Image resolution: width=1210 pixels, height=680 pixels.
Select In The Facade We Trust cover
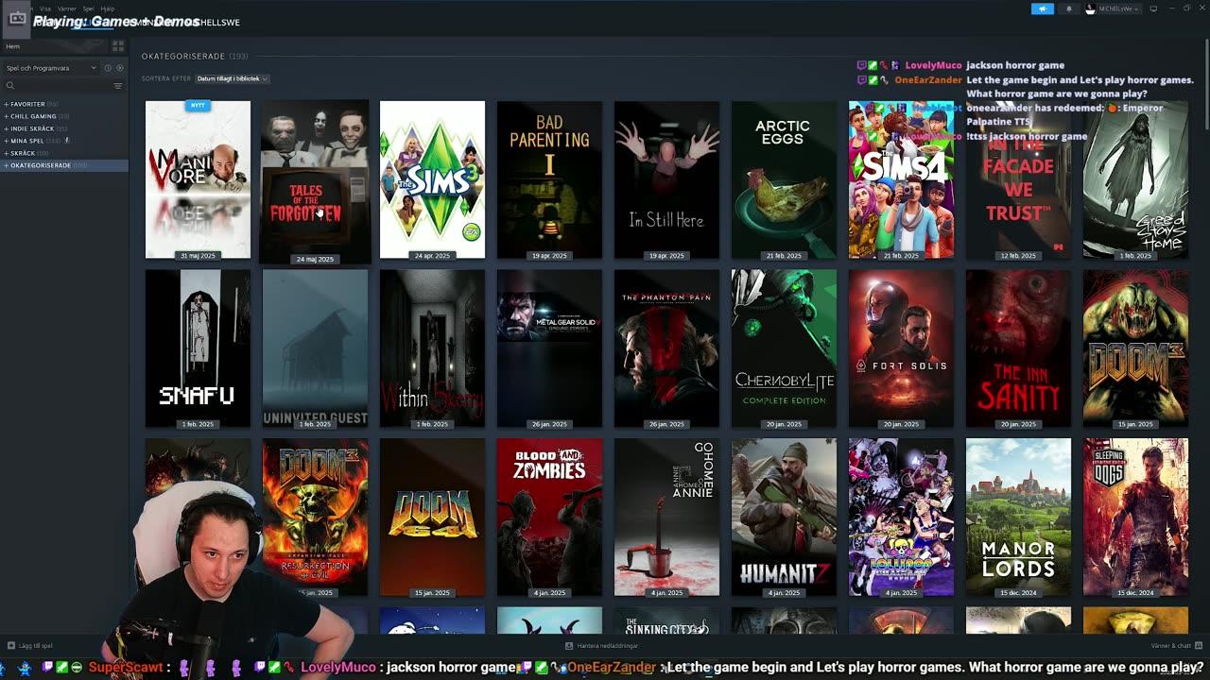point(1018,179)
